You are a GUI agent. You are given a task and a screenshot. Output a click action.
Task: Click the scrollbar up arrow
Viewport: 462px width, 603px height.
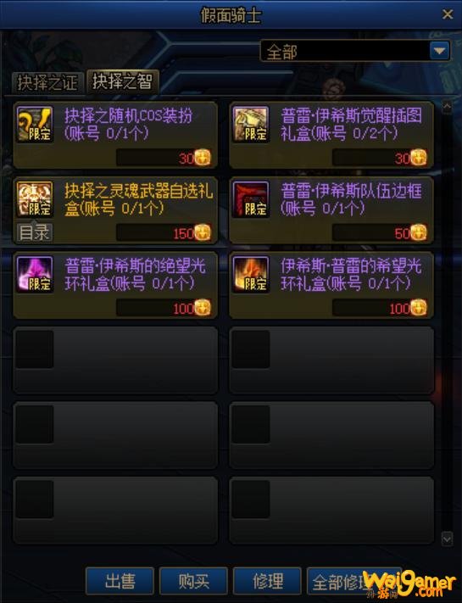point(447,107)
